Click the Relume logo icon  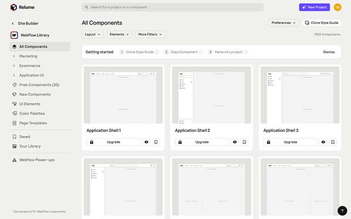14,7
